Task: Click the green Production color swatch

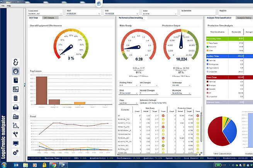Action: click(x=207, y=47)
